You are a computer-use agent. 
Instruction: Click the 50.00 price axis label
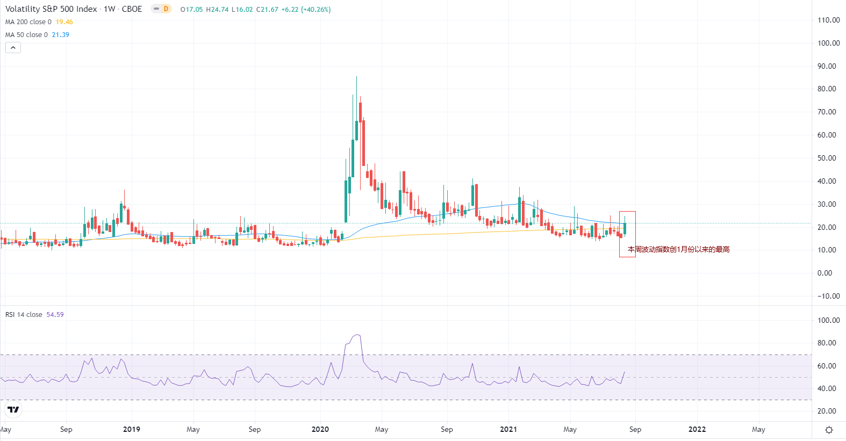(827, 158)
